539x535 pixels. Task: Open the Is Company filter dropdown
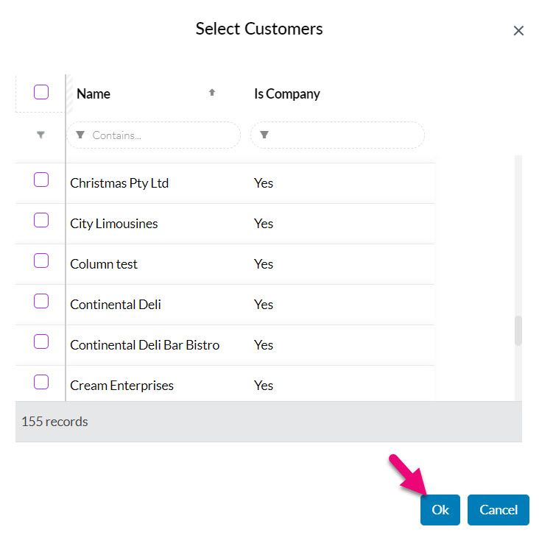pyautogui.click(x=337, y=135)
